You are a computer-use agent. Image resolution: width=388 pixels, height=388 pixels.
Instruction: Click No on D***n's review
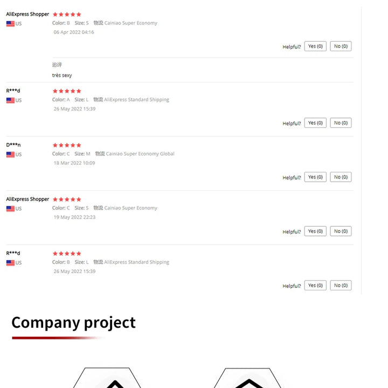tap(341, 177)
